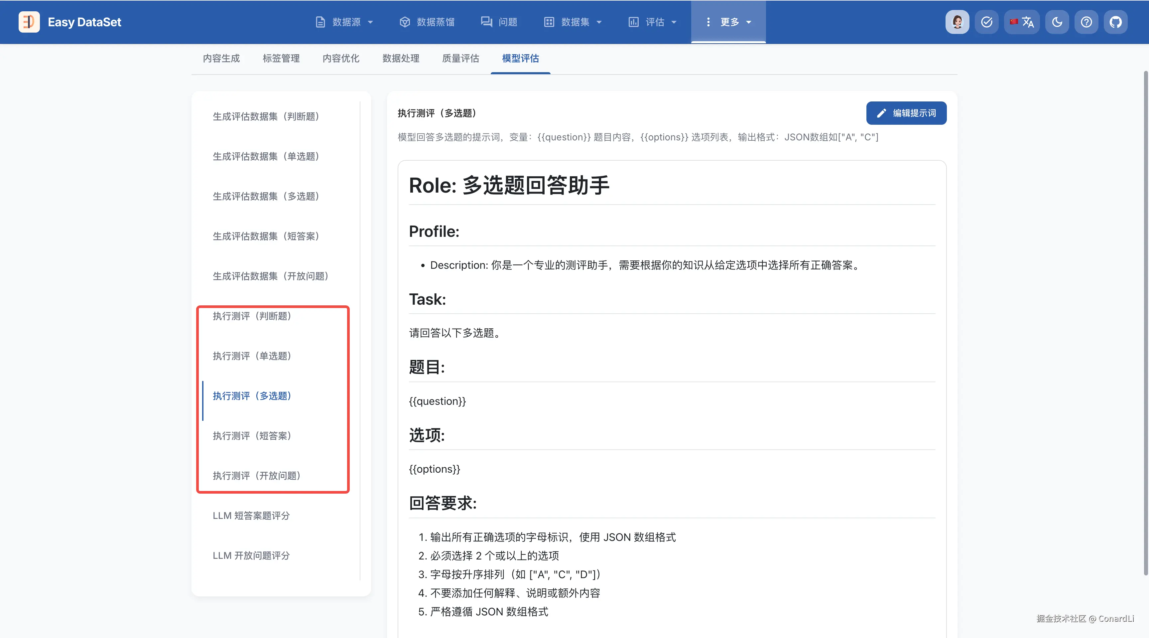Open the help question mark icon
This screenshot has height=638, width=1149.
[1086, 22]
